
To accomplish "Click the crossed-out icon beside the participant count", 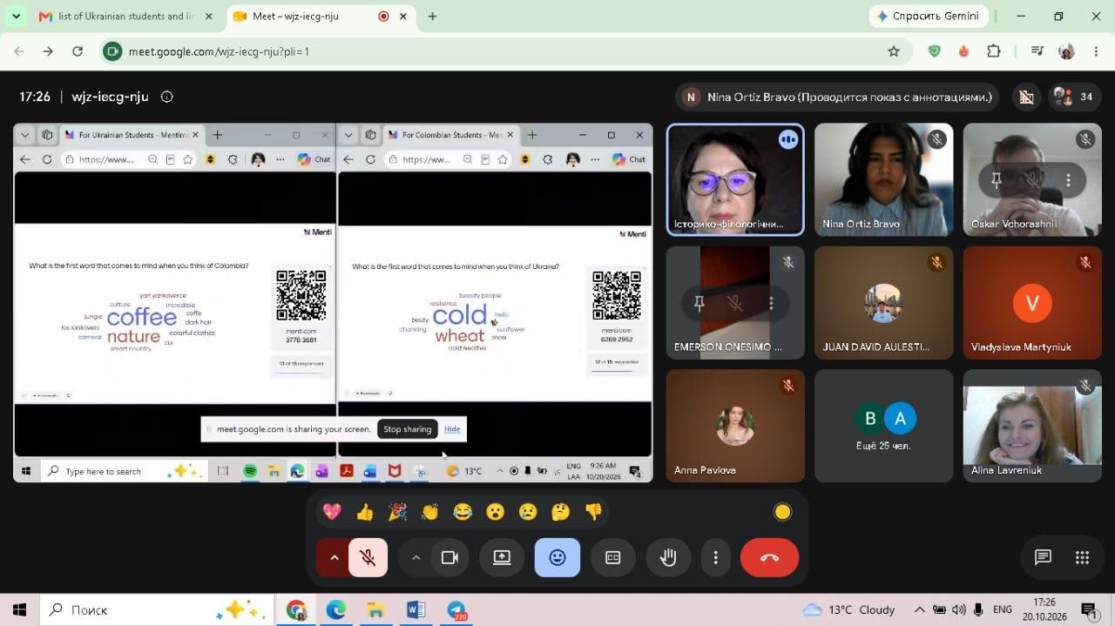I will [1026, 98].
